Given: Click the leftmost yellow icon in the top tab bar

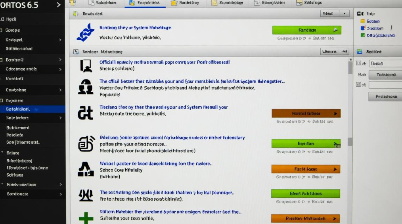Looking at the screenshot, I should [72, 3].
